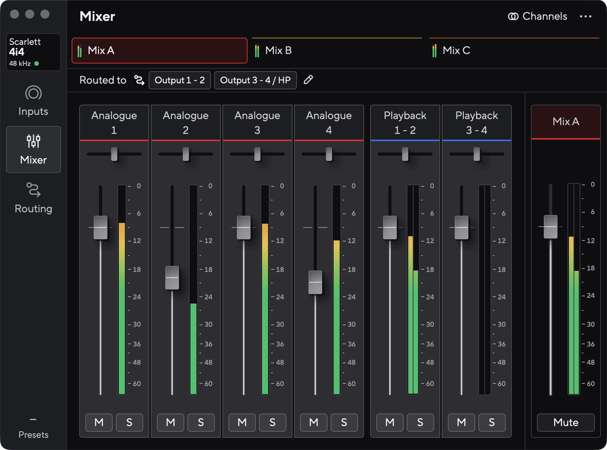The image size is (607, 450).
Task: Solo the Analogue 4 channel
Action: click(344, 423)
